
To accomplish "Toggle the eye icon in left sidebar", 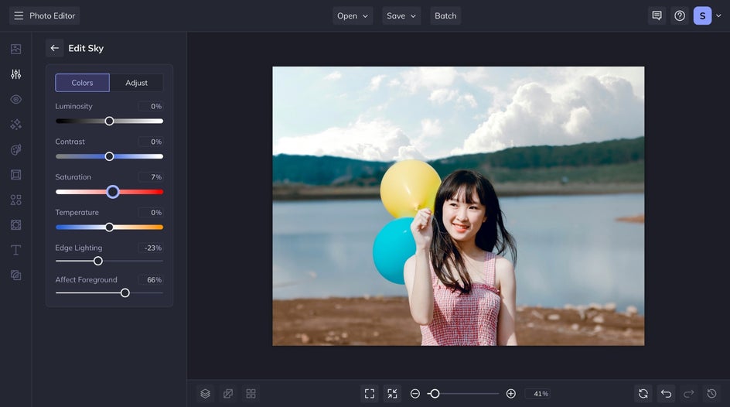I will [x=15, y=100].
